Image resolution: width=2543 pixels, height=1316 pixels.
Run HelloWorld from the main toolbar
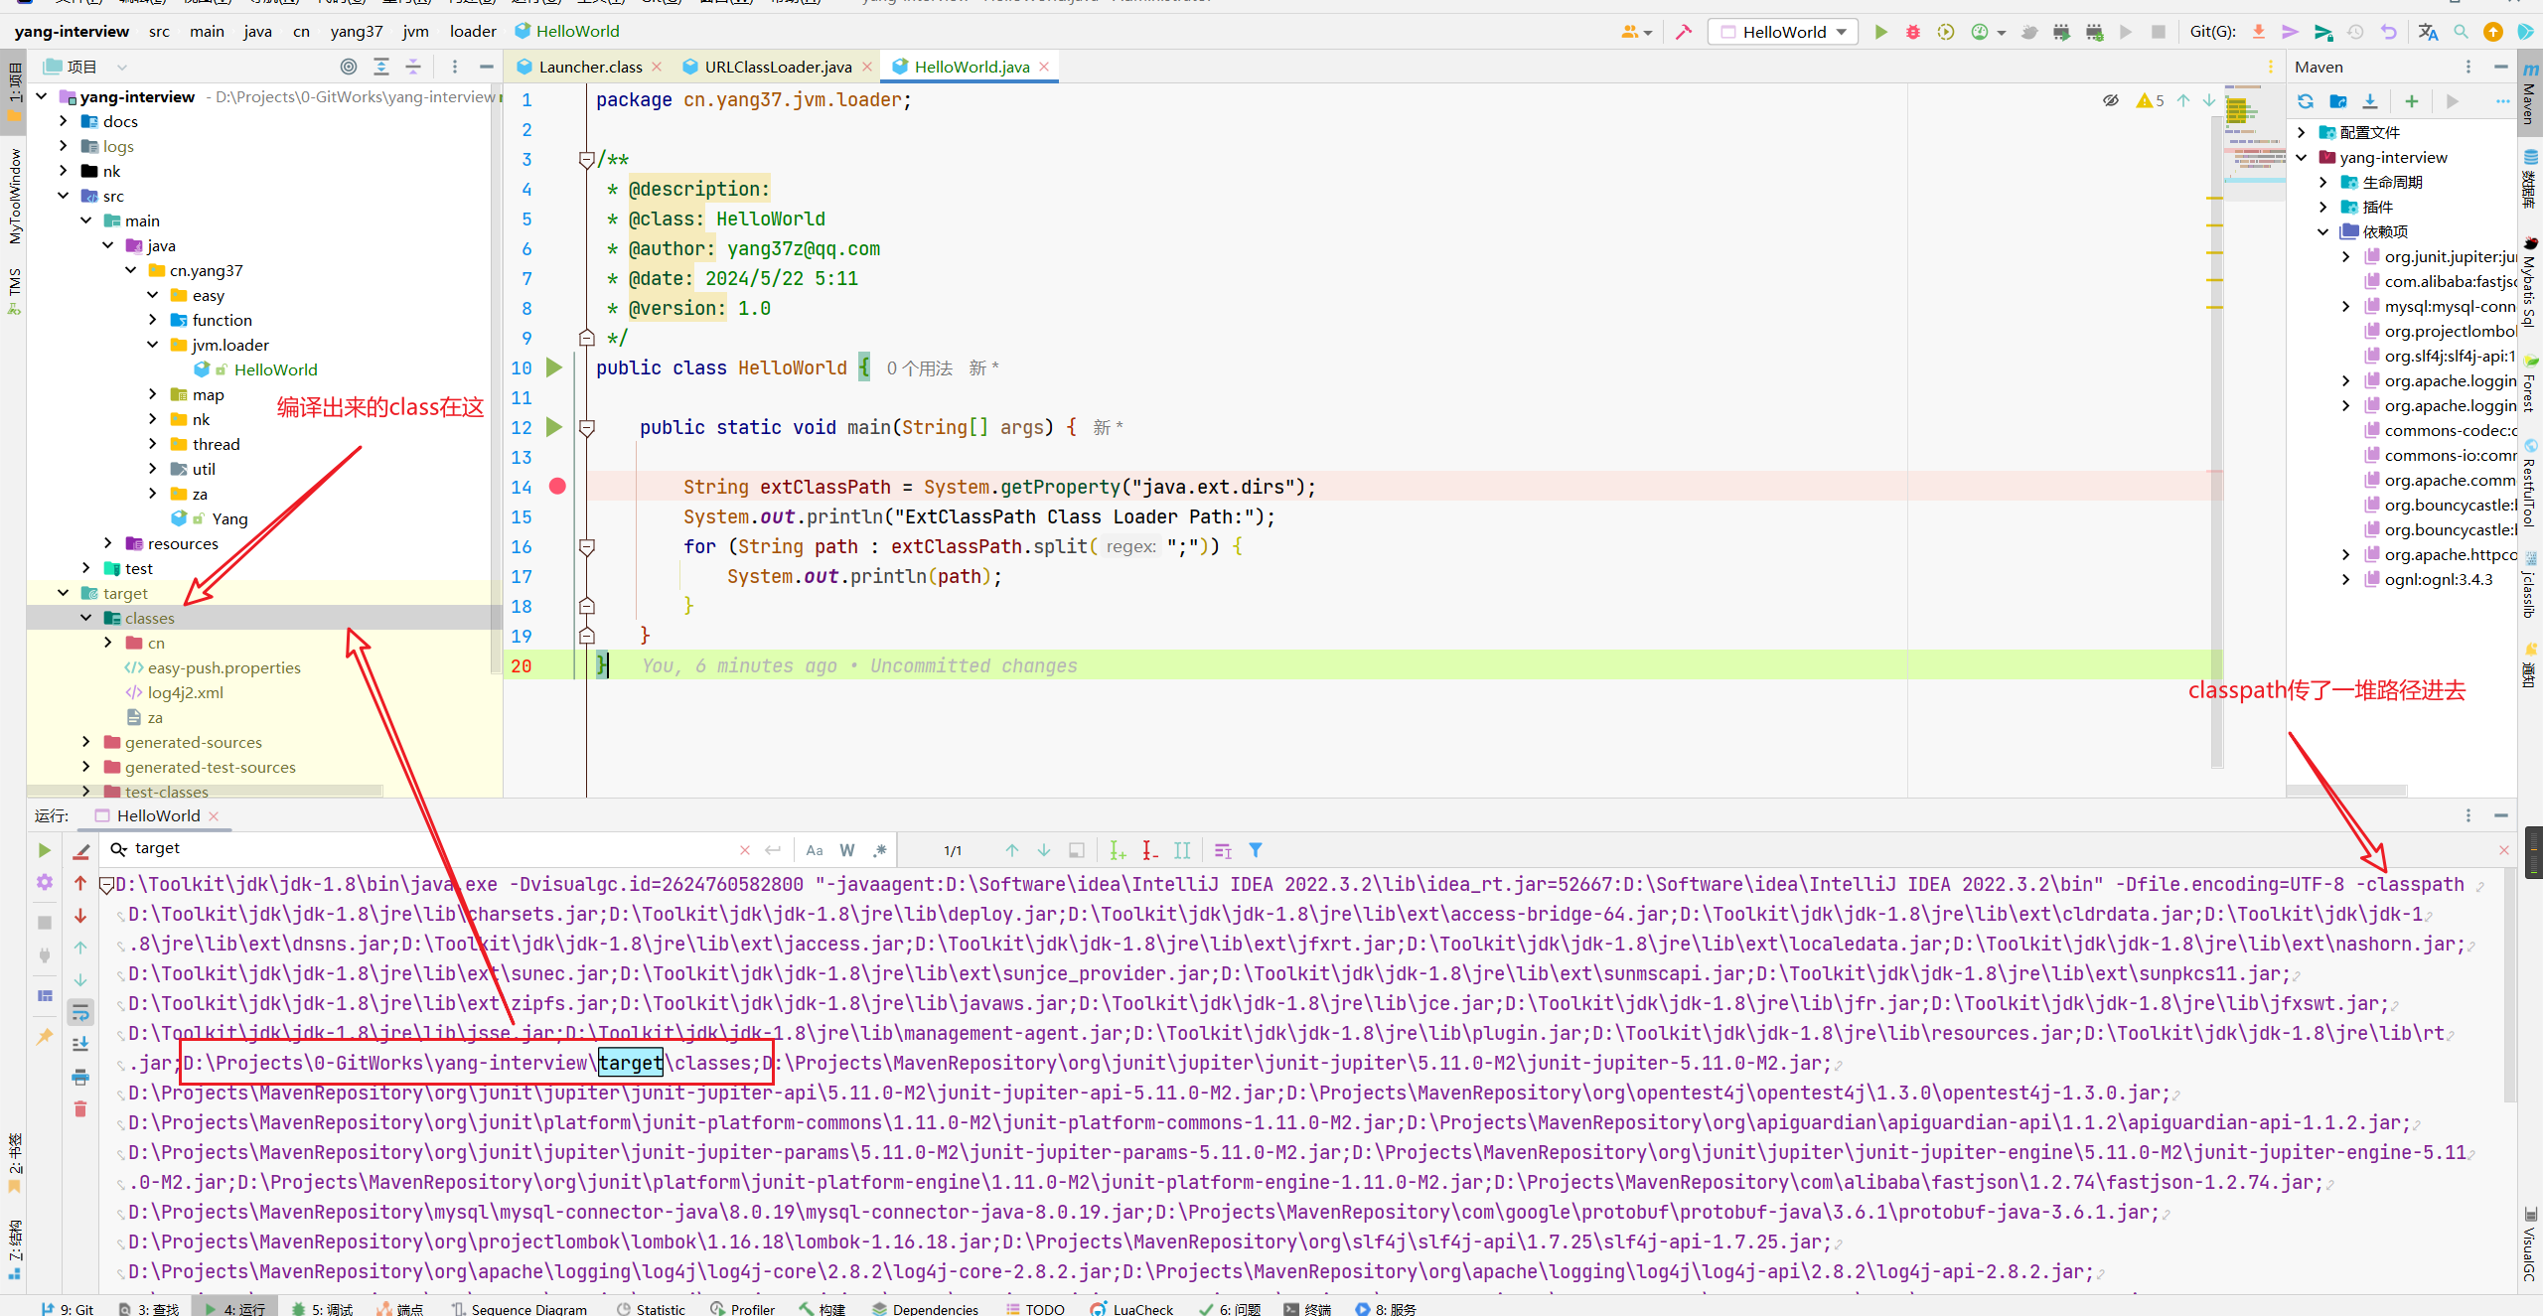pos(1880,32)
